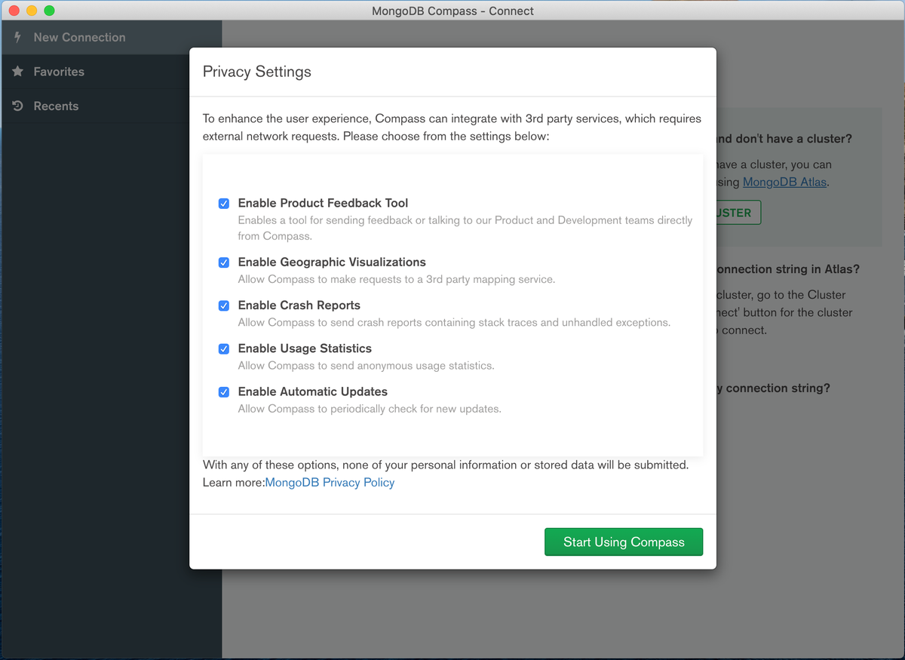This screenshot has width=905, height=660.
Task: Toggle Enable Automatic Updates checkbox
Action: 224,392
